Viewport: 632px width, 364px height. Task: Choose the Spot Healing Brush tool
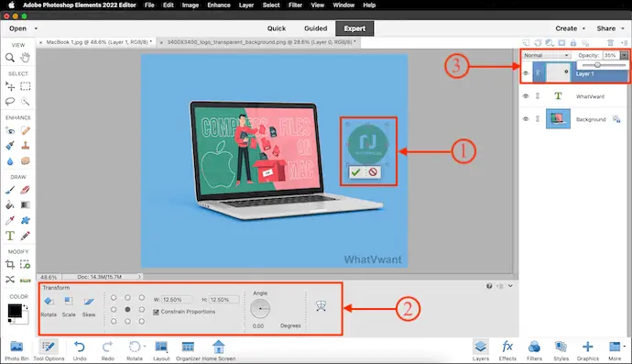pyautogui.click(x=26, y=130)
